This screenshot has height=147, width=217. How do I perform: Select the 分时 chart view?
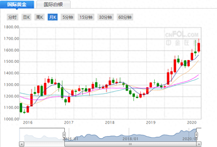coord(13,17)
